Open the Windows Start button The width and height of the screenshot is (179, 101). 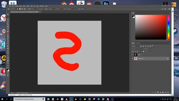pyautogui.click(x=2, y=99)
